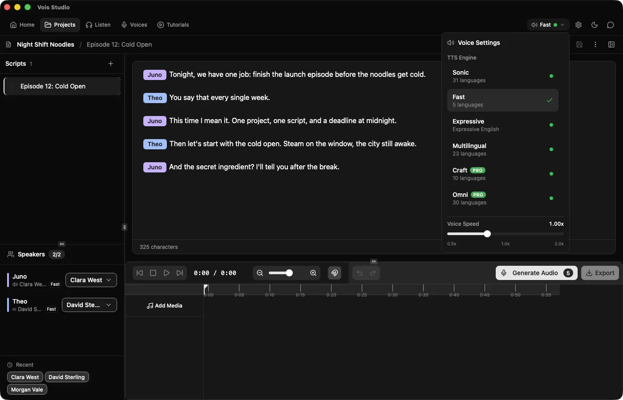Select the Fast TTS engine
This screenshot has height=400, width=623.
pos(503,100)
